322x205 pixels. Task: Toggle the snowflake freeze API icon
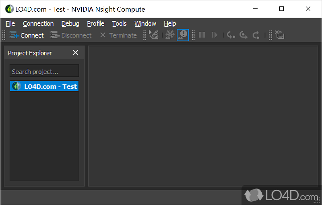[x=170, y=35]
